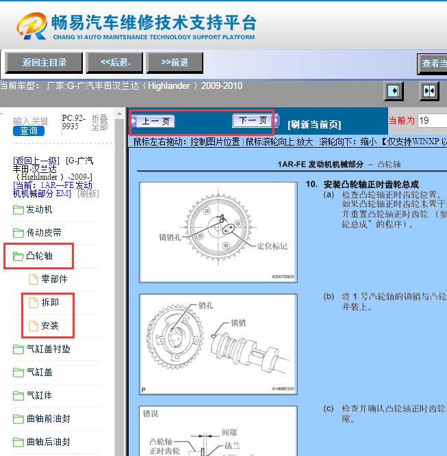Expand the 气缸盖衬垫 folder
Viewport: 447px width, 456px height.
[x=48, y=349]
